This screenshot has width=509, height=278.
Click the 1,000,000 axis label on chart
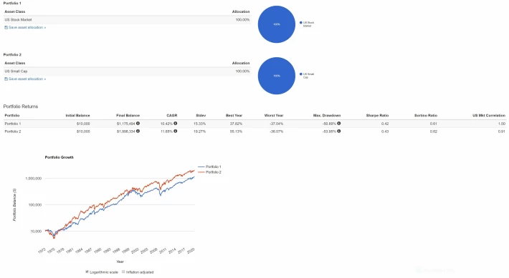[x=34, y=179]
